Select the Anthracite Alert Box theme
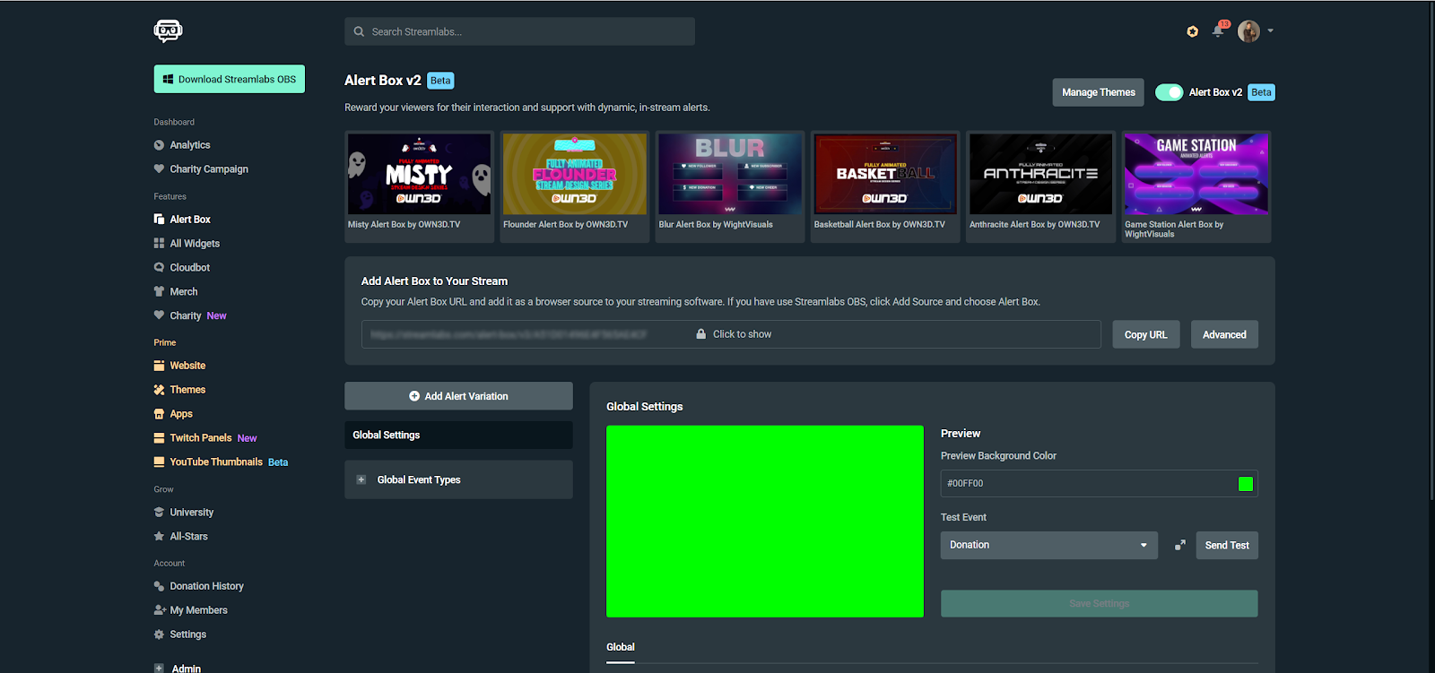This screenshot has height=673, width=1435. click(x=1040, y=186)
